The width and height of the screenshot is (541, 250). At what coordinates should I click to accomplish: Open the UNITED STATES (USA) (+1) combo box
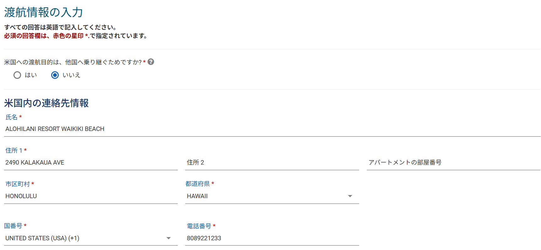pos(91,238)
